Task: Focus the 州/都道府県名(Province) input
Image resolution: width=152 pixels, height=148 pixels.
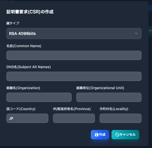Action: [74, 118]
